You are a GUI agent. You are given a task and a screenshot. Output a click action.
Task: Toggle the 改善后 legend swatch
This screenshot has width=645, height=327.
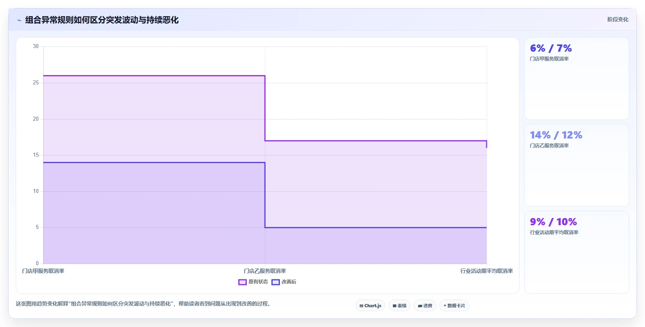click(275, 282)
